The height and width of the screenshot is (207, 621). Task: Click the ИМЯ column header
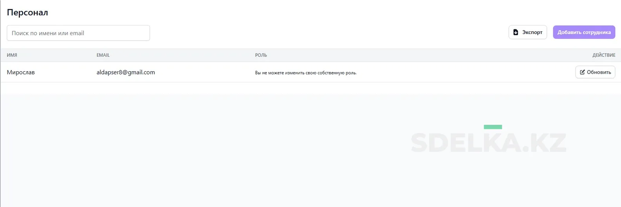(x=12, y=55)
